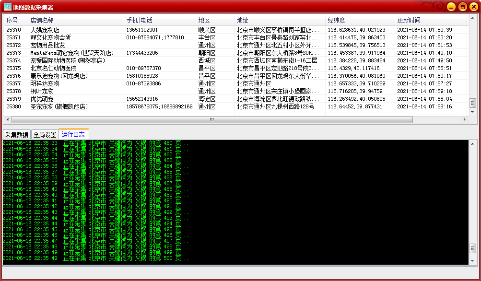Maximize the 地图数据采集器 window
481x281 pixels.
[462, 7]
